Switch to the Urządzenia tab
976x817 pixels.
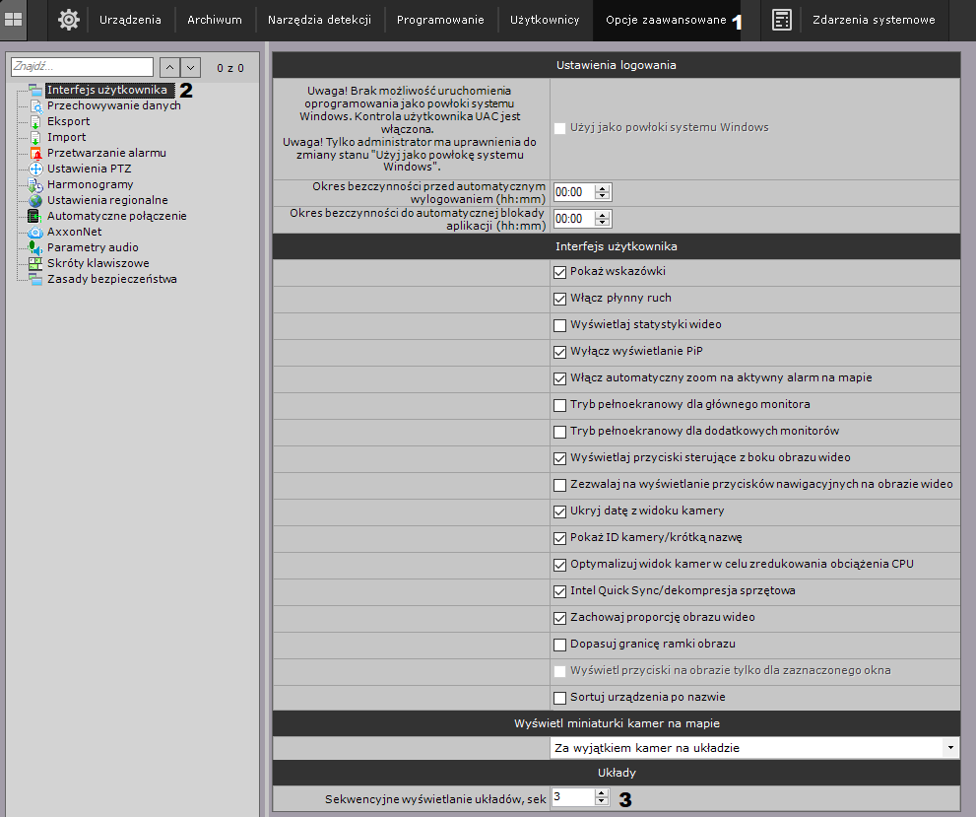coord(130,20)
